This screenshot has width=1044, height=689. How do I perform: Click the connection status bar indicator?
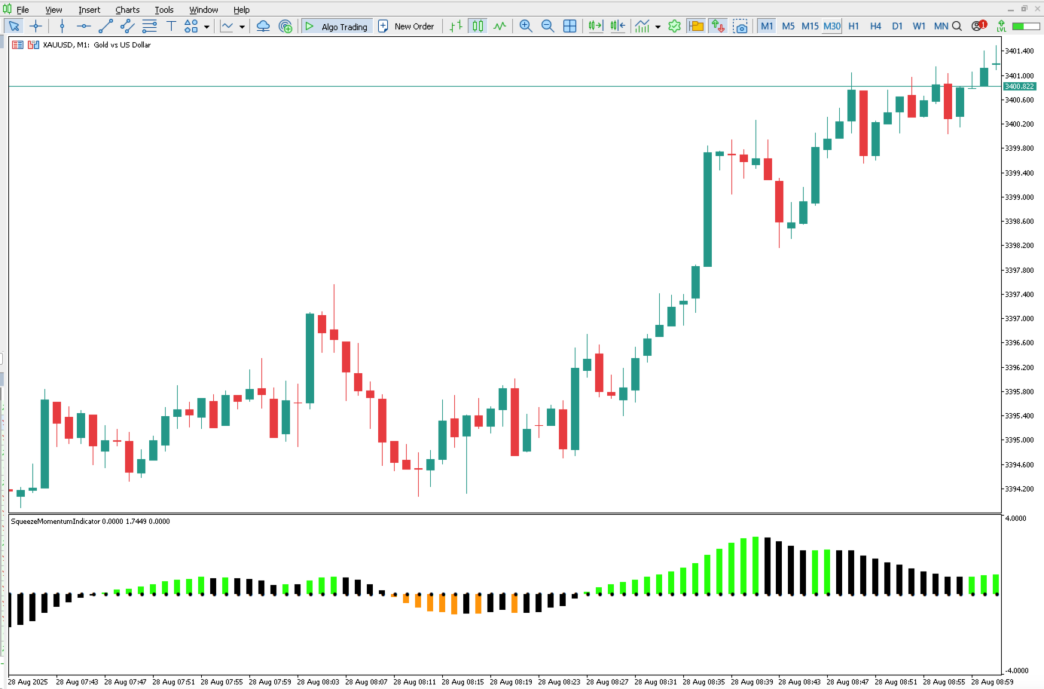click(1026, 26)
